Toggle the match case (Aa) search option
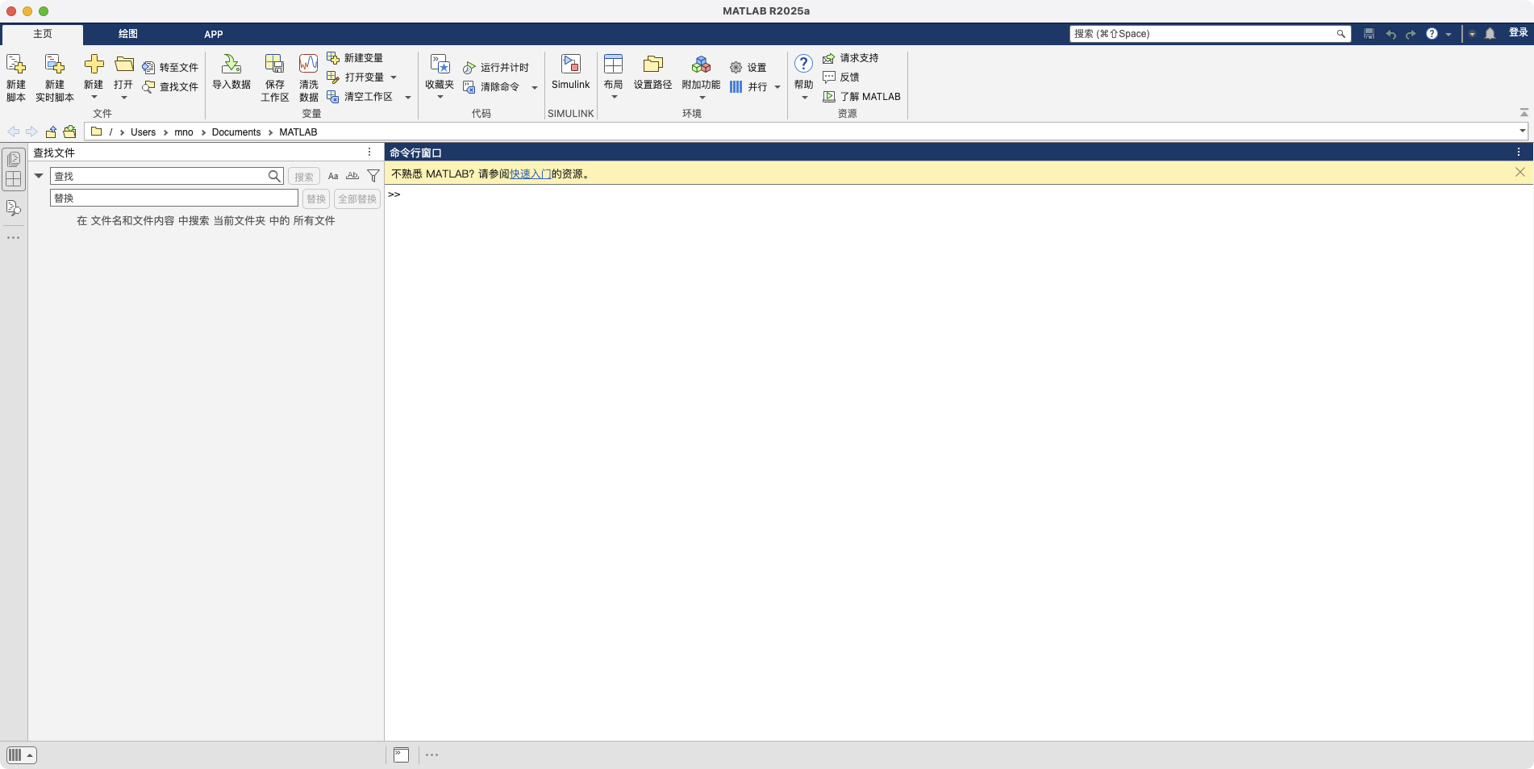The width and height of the screenshot is (1534, 769). (333, 176)
